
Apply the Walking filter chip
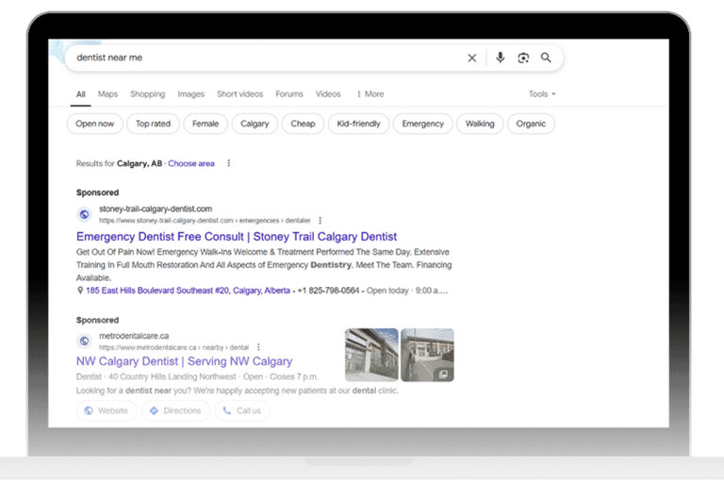(480, 124)
